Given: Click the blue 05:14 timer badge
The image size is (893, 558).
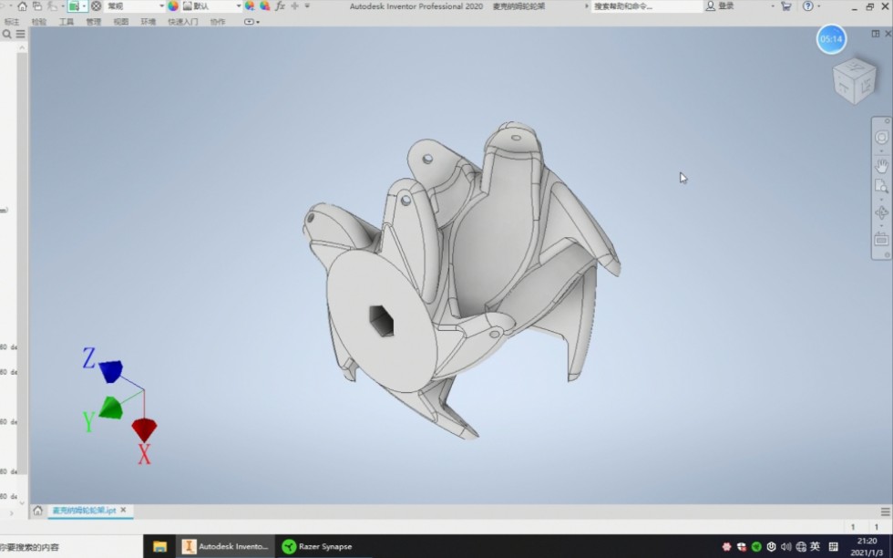Looking at the screenshot, I should [x=831, y=39].
